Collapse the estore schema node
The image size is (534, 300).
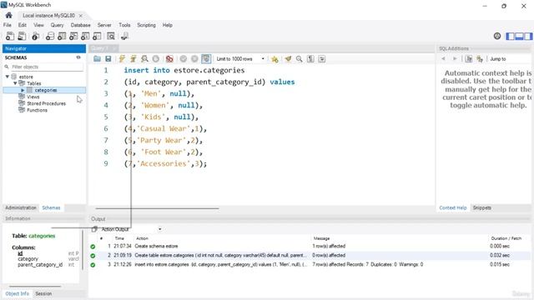pyautogui.click(x=8, y=77)
